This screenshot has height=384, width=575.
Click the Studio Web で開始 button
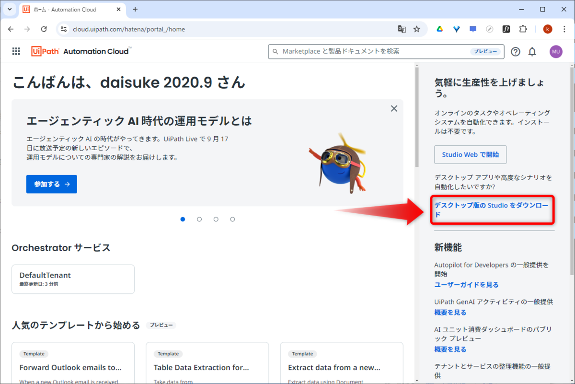[x=470, y=154]
